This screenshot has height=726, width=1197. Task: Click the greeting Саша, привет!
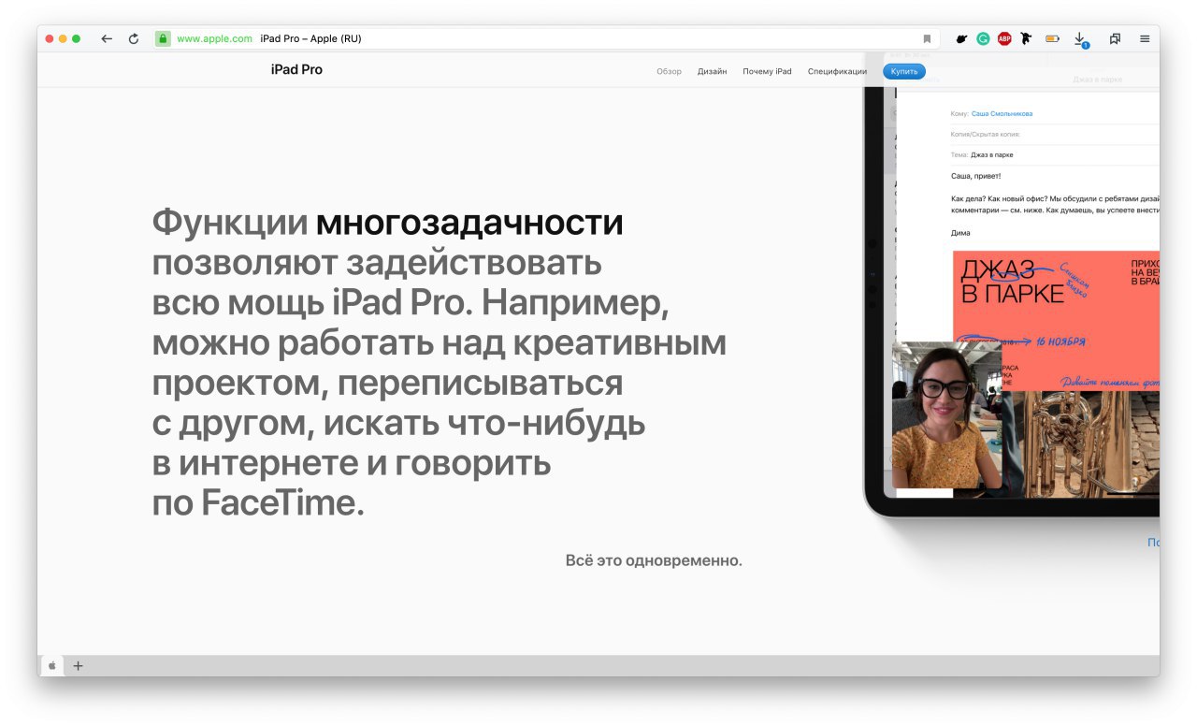(x=975, y=175)
